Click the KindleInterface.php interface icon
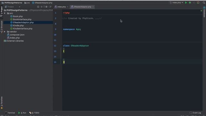 pyautogui.click(x=12, y=29)
